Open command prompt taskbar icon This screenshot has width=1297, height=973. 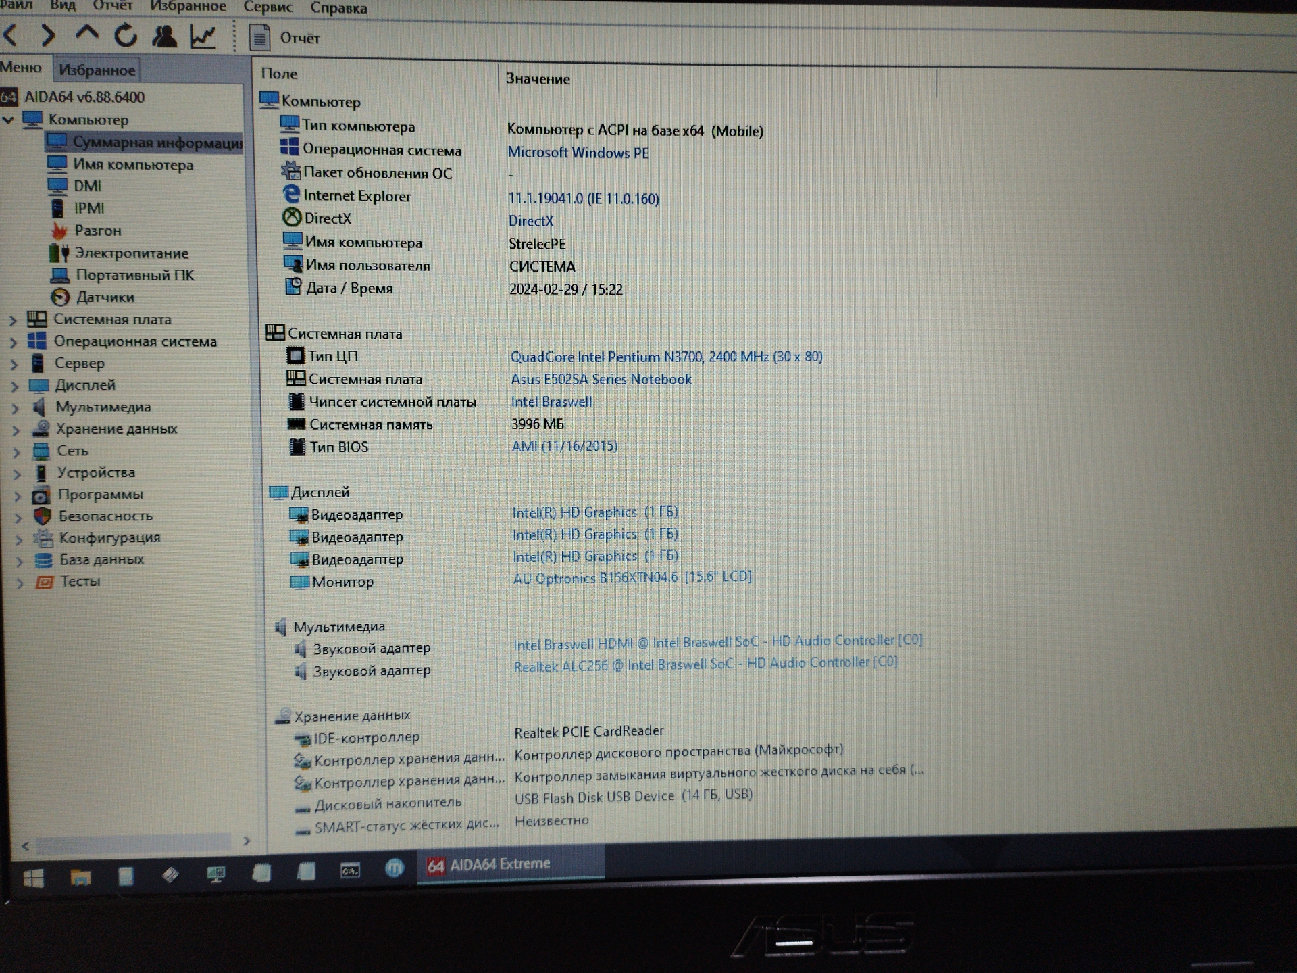click(349, 871)
